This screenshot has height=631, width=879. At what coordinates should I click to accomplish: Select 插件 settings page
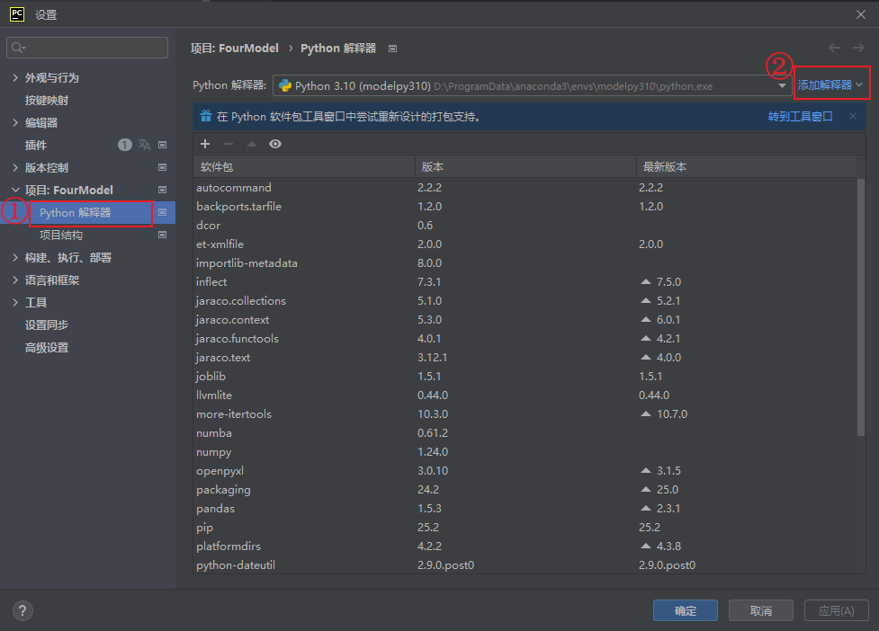point(36,145)
